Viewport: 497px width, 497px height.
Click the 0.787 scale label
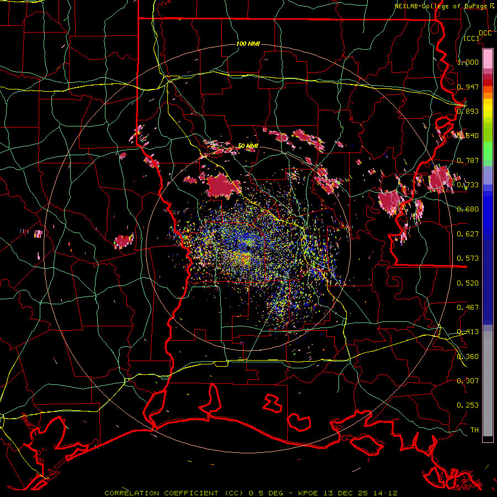(x=468, y=160)
